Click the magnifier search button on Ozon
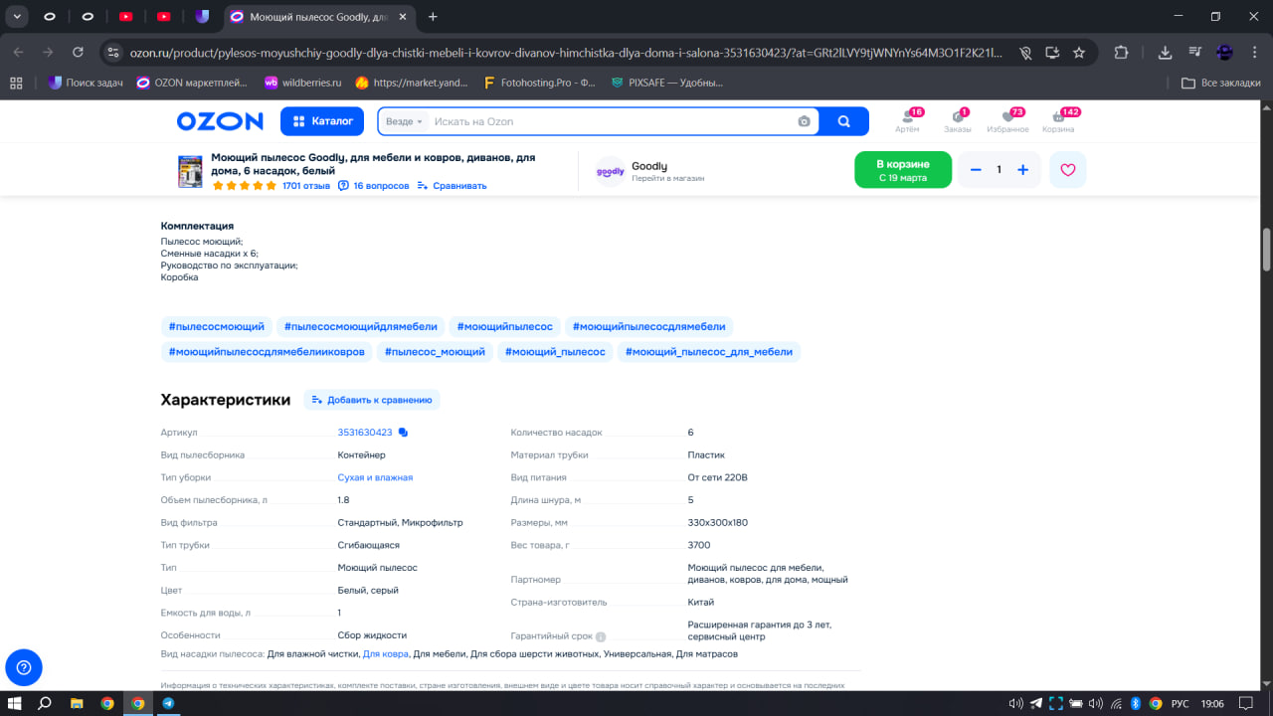 pyautogui.click(x=843, y=121)
